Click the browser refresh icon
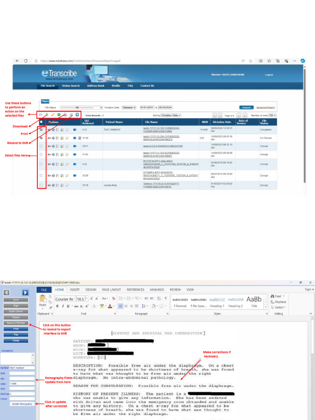The image size is (315, 420). tap(26, 61)
